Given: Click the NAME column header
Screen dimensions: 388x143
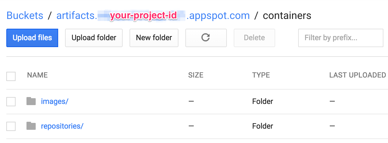Looking at the screenshot, I should pyautogui.click(x=37, y=75).
